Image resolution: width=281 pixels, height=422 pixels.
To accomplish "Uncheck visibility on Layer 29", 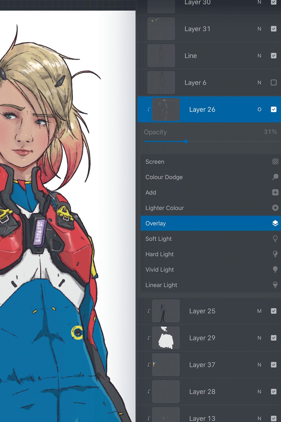I will click(x=274, y=338).
